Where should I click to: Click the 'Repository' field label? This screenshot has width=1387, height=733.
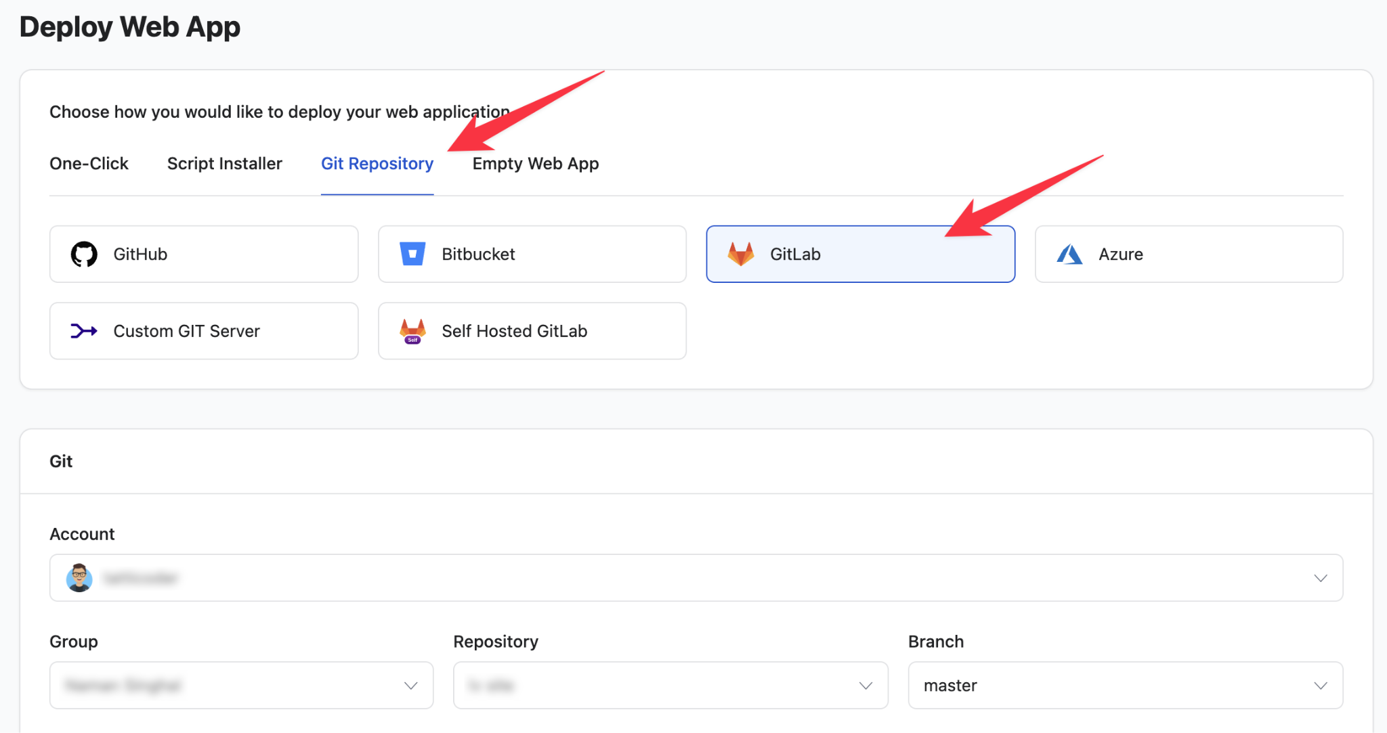click(x=496, y=642)
